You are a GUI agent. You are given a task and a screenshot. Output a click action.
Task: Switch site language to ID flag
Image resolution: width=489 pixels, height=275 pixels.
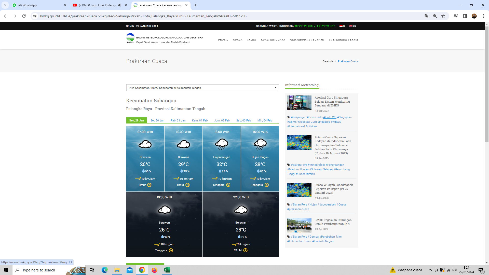click(x=342, y=26)
